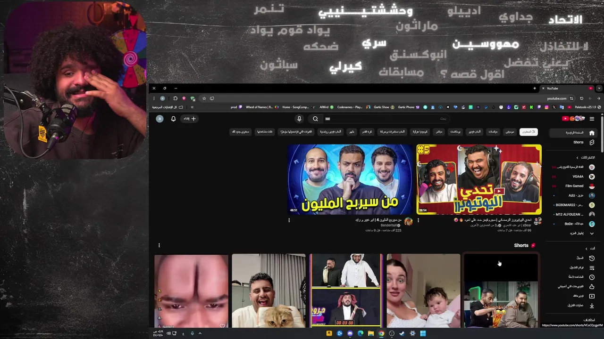Viewport: 604px width, 339px height.
Task: Select the Podcasts (بودكاست) filter chip
Action: (x=455, y=132)
